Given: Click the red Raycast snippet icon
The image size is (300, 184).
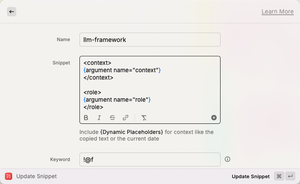Looking at the screenshot, I should pyautogui.click(x=9, y=176).
